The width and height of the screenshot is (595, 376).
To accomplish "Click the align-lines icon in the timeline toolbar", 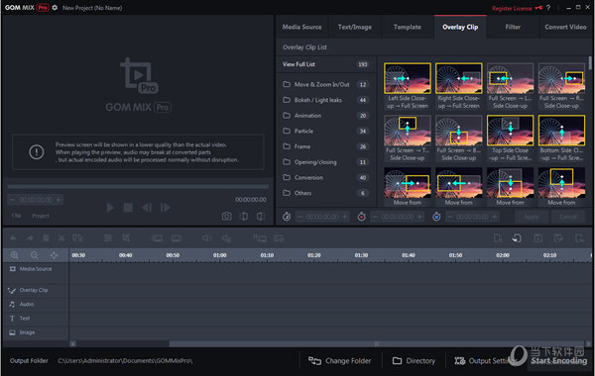I will [x=108, y=238].
